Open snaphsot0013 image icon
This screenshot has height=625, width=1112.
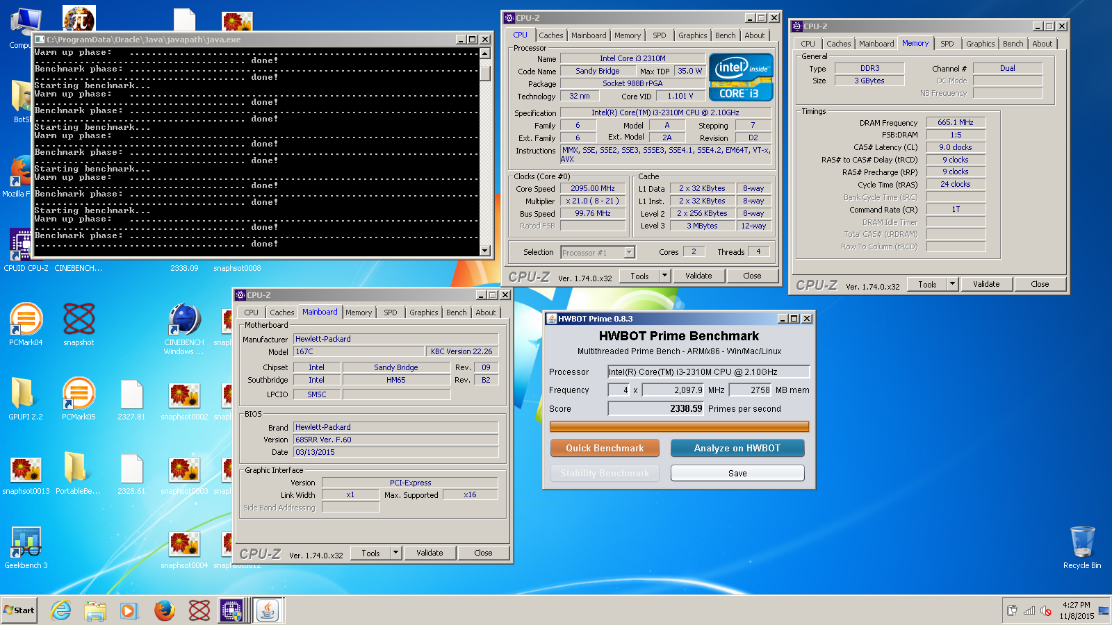pyautogui.click(x=26, y=474)
